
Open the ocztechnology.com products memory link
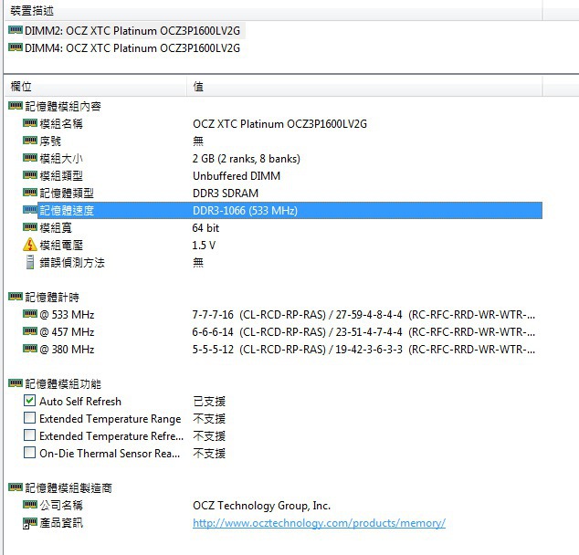[319, 523]
